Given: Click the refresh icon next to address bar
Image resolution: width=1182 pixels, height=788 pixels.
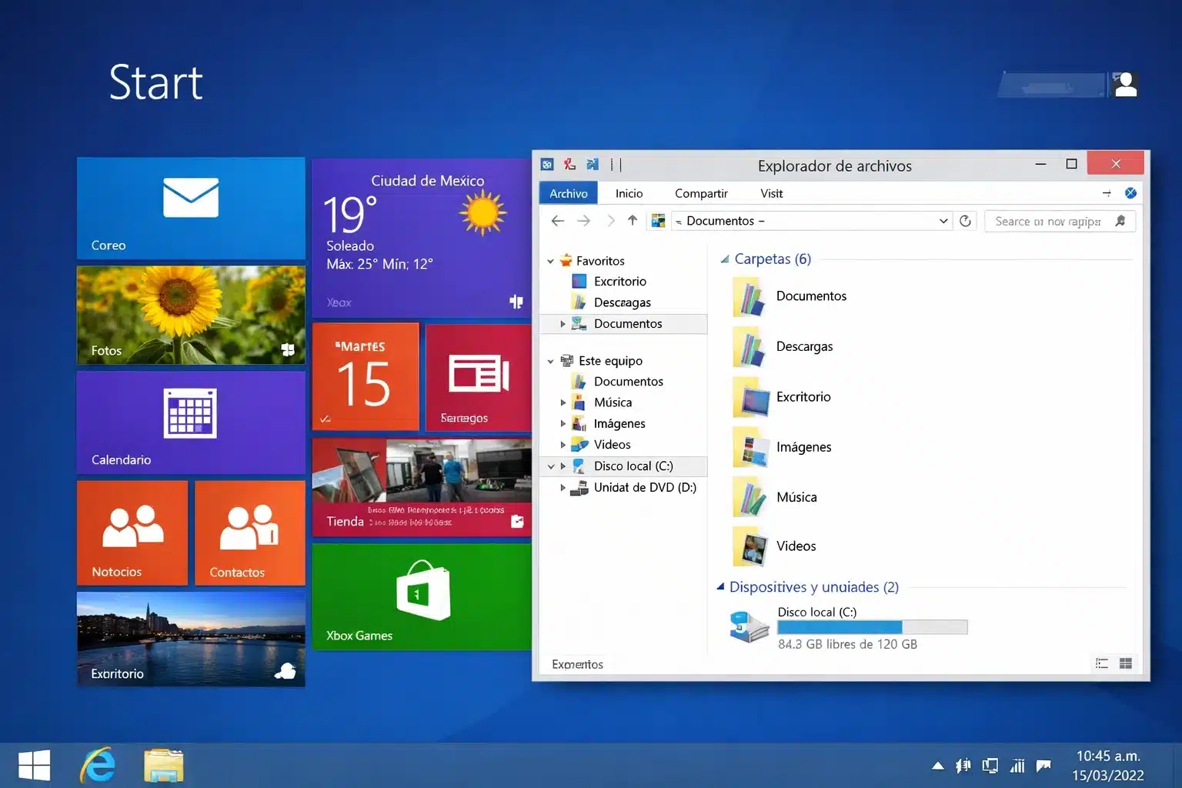Looking at the screenshot, I should coord(966,221).
